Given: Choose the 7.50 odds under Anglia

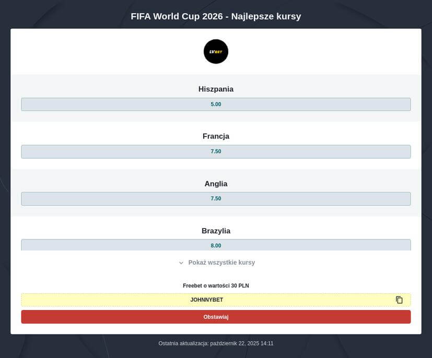Looking at the screenshot, I should (x=216, y=199).
